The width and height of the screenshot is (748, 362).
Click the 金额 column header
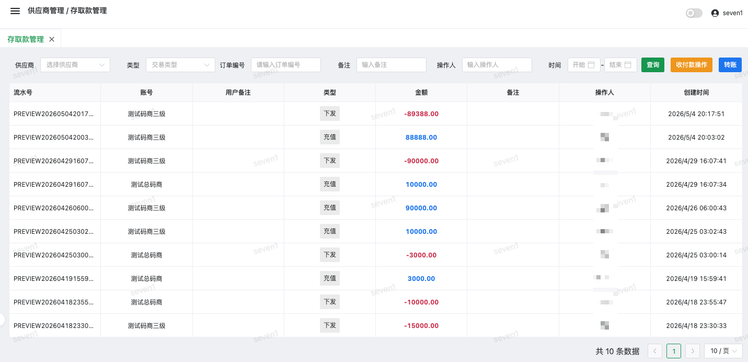point(421,93)
